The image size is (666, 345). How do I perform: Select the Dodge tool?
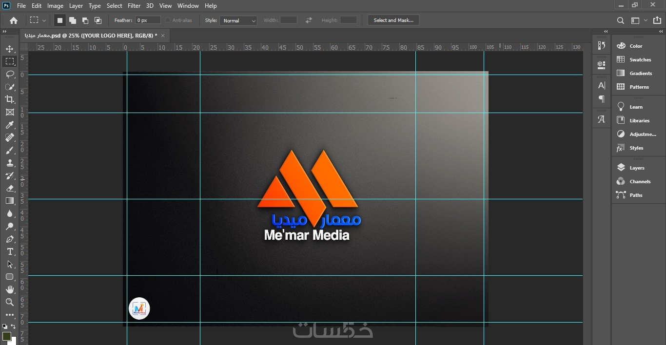(10, 226)
